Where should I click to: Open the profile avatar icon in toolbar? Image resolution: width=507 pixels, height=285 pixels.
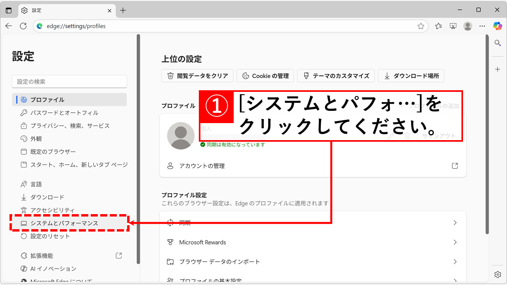click(x=467, y=26)
